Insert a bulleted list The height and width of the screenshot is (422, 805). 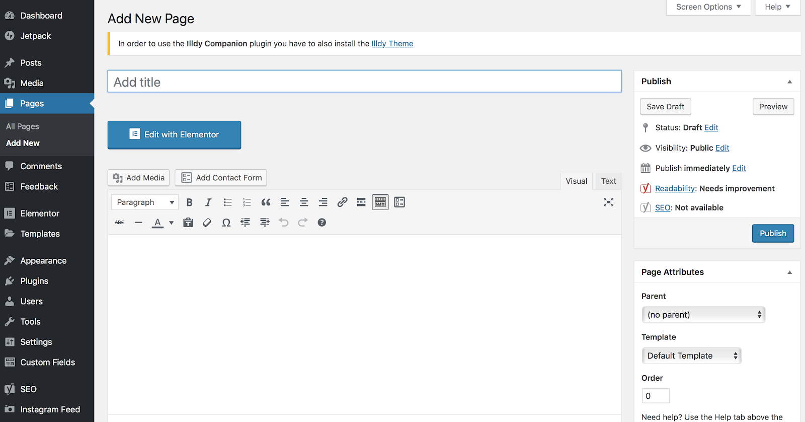(x=227, y=202)
